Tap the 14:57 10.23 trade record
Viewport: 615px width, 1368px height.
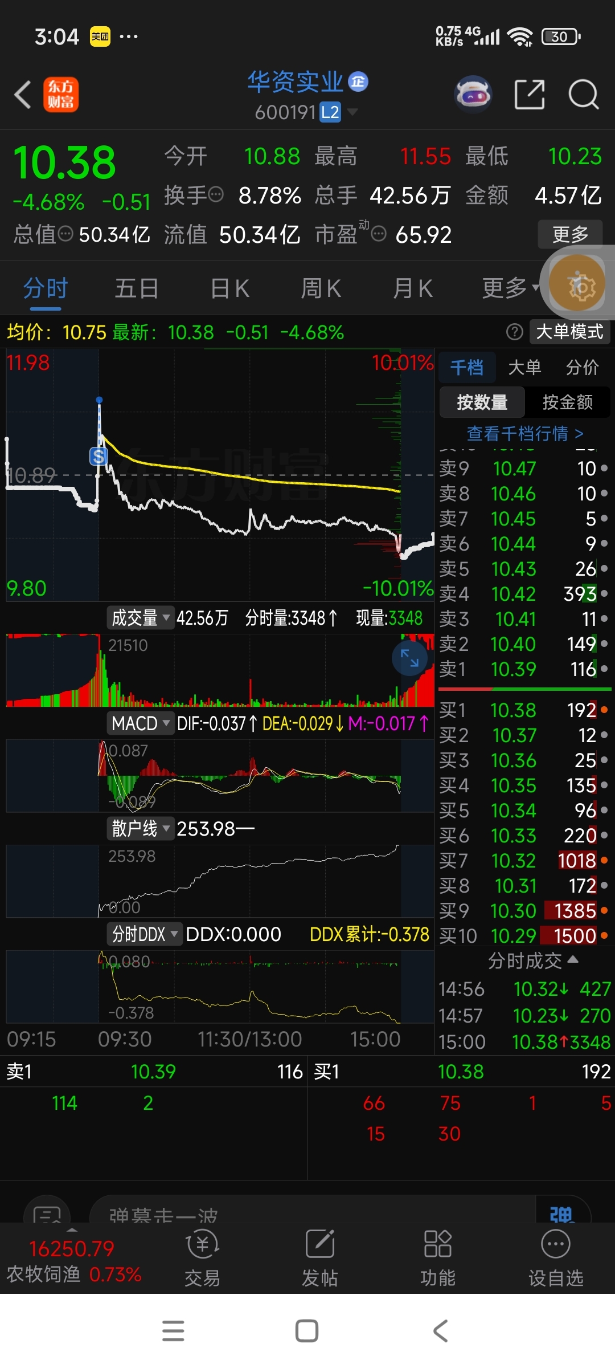[x=524, y=1015]
